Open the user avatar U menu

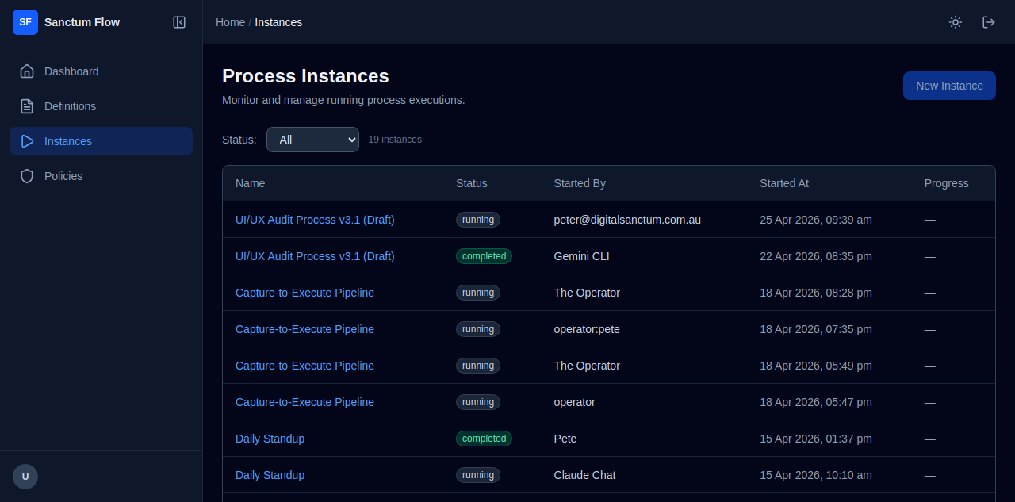25,477
